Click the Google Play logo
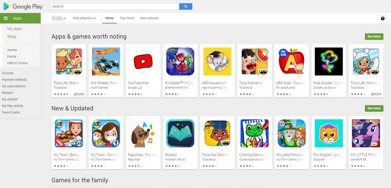 (x=23, y=7)
